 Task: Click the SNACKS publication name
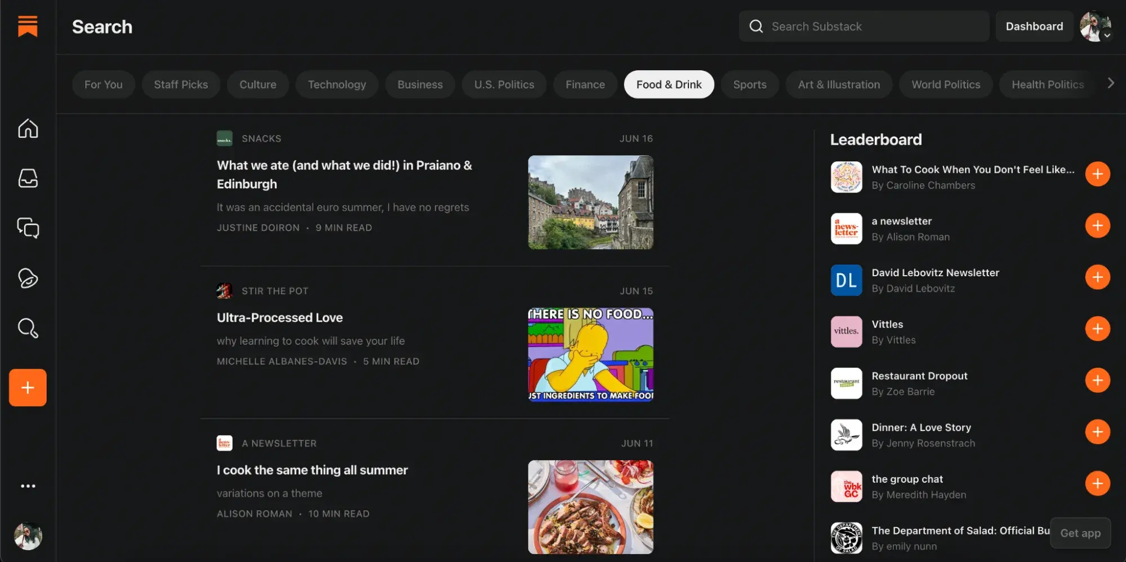261,138
